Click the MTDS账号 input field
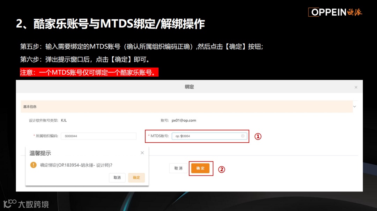 coord(209,136)
